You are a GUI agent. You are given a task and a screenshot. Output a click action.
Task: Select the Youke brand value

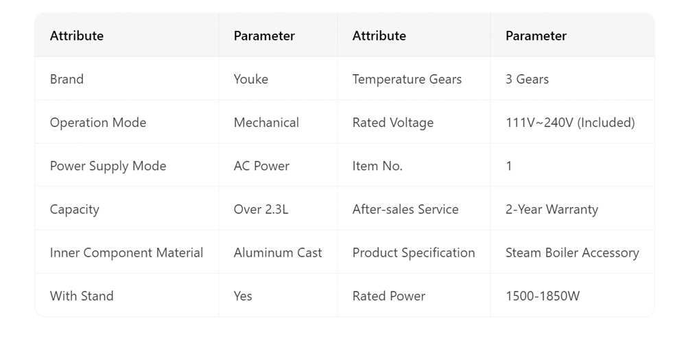coord(251,80)
